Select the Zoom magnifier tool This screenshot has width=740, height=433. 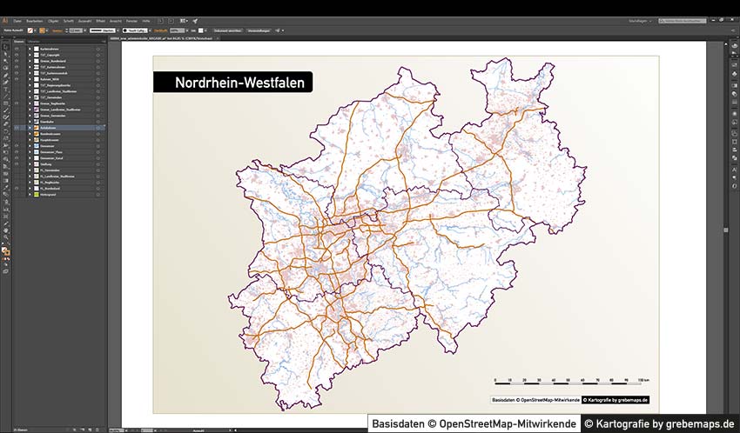tap(5, 236)
